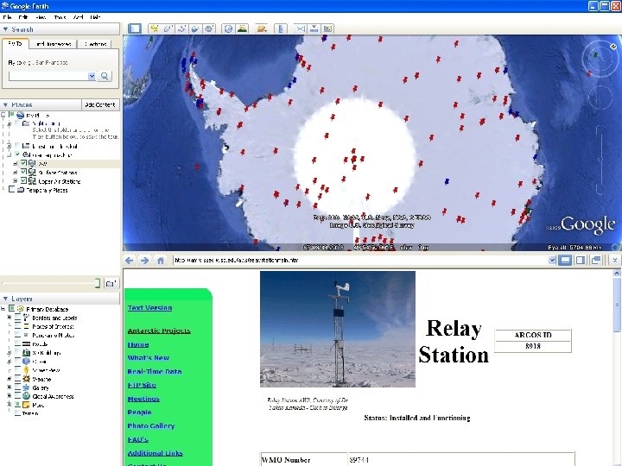
Task: Expand the Borders and Labels layer
Action: [x=10, y=318]
